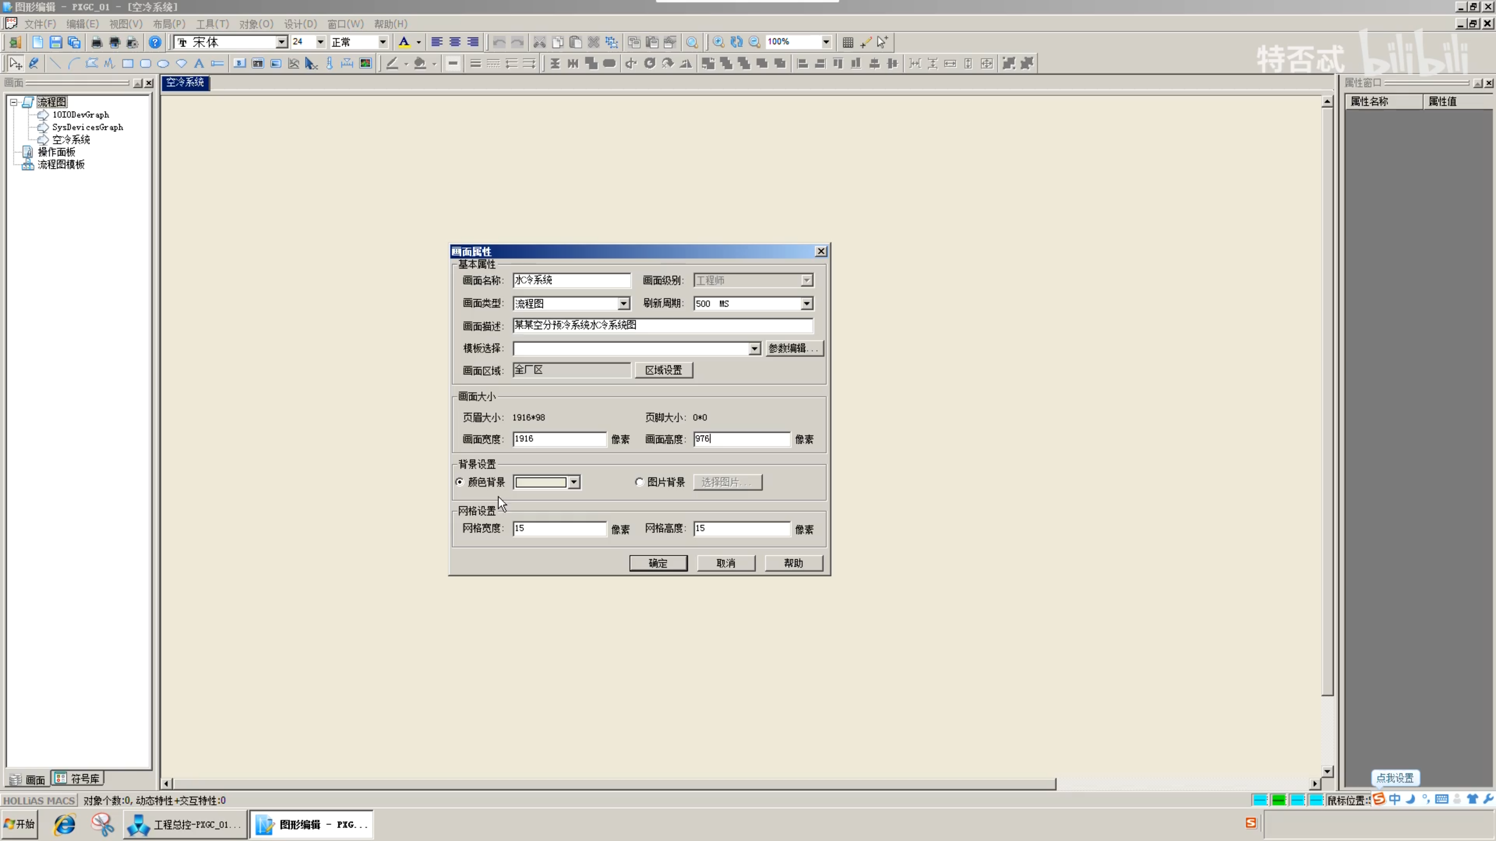The width and height of the screenshot is (1496, 841).
Task: Open the background color swatch picker
Action: click(x=574, y=482)
